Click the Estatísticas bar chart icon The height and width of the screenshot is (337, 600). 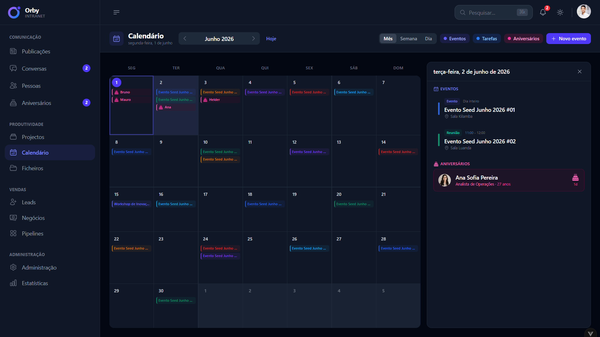pos(13,283)
